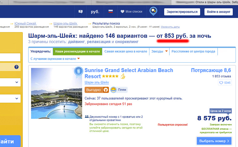Open the hotel pool photo thumbnail

56,93
